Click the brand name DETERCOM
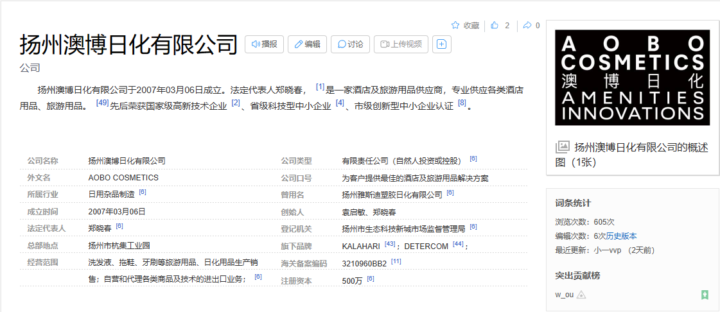The width and height of the screenshot is (720, 312). (426, 247)
